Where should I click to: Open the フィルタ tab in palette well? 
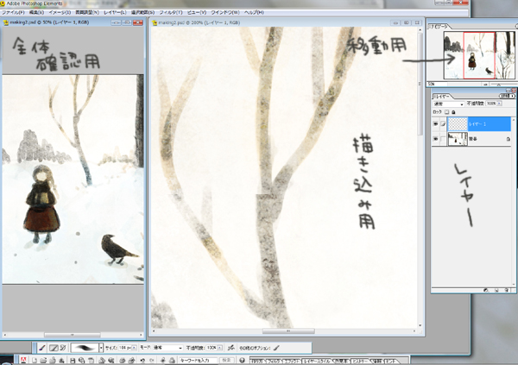(x=275, y=361)
